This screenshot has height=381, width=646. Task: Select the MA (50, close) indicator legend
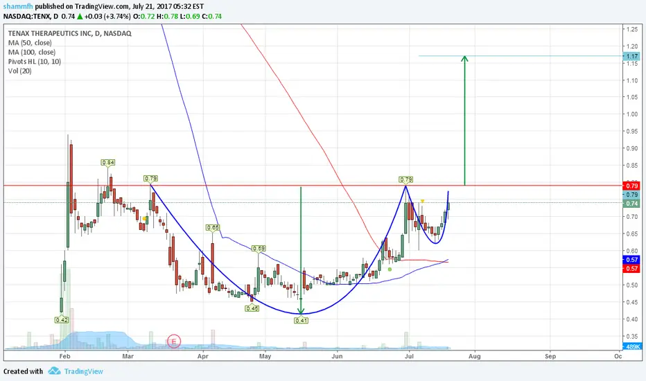pos(30,43)
